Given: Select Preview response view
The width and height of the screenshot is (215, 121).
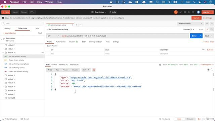Looking at the screenshot, I should pos(66,70).
